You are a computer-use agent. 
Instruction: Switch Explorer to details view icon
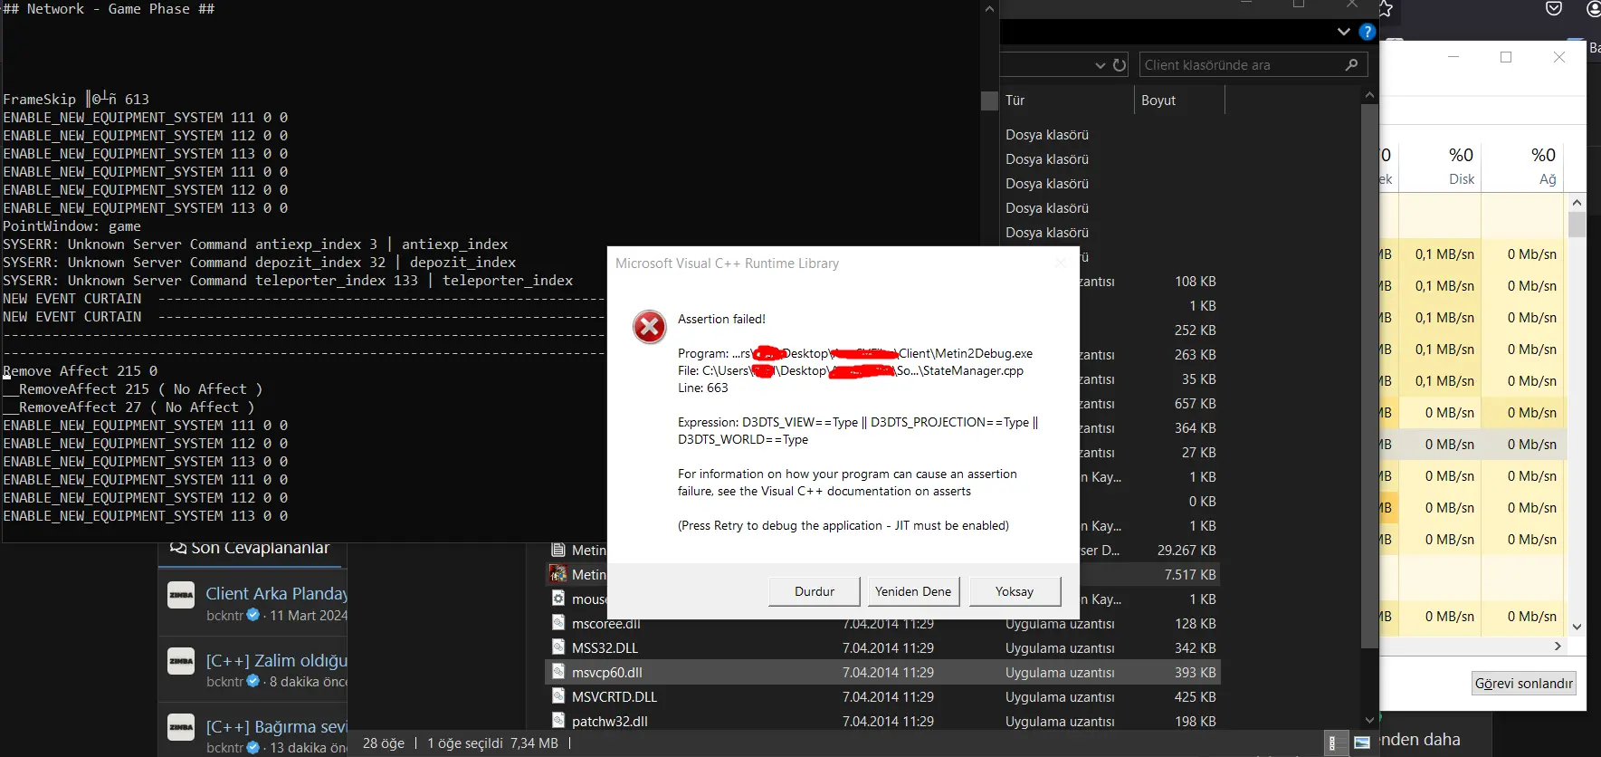(x=1332, y=743)
